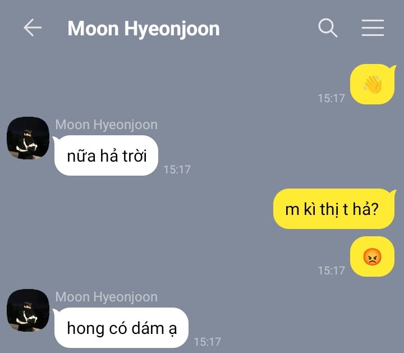
Task: Open the lower Moon Hyeonjoon avatar
Action: pyautogui.click(x=28, y=310)
